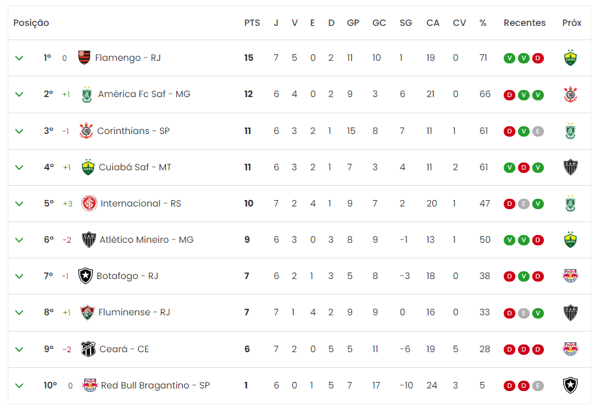599x415 pixels.
Task: Sort table by PTS column header
Action: pyautogui.click(x=252, y=23)
